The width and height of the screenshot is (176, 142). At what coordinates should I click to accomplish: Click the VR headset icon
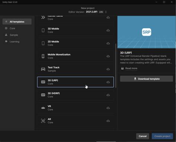[43, 108]
